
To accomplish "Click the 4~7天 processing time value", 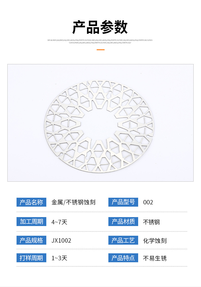I will click(x=59, y=222).
